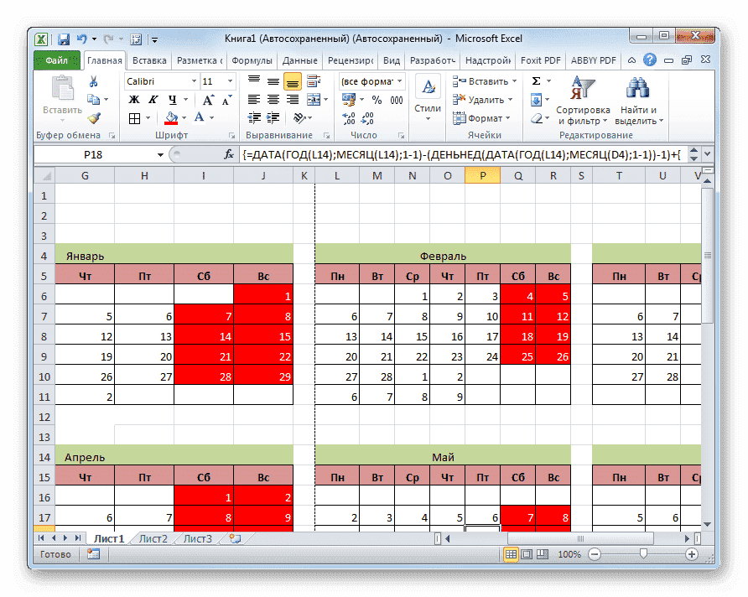Click the zoom out minus control

(595, 554)
